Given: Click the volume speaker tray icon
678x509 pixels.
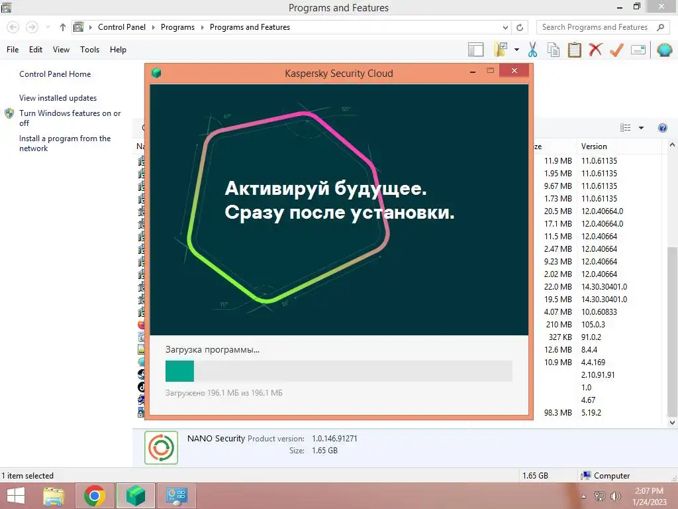Looking at the screenshot, I should 616,496.
